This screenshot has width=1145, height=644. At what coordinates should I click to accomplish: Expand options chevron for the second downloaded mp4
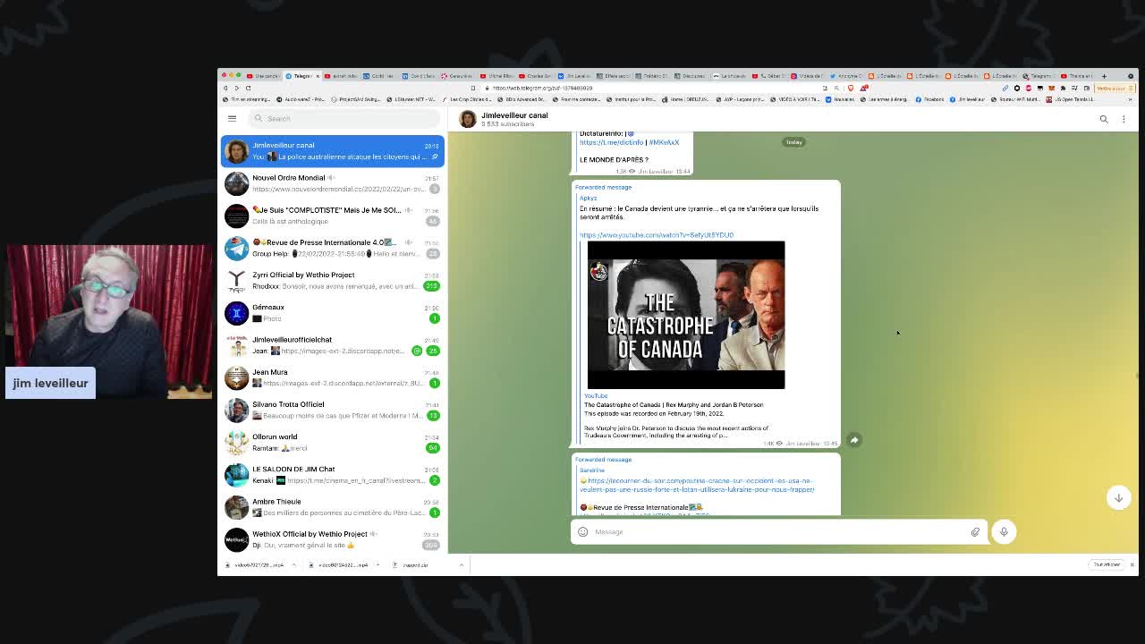(x=377, y=565)
